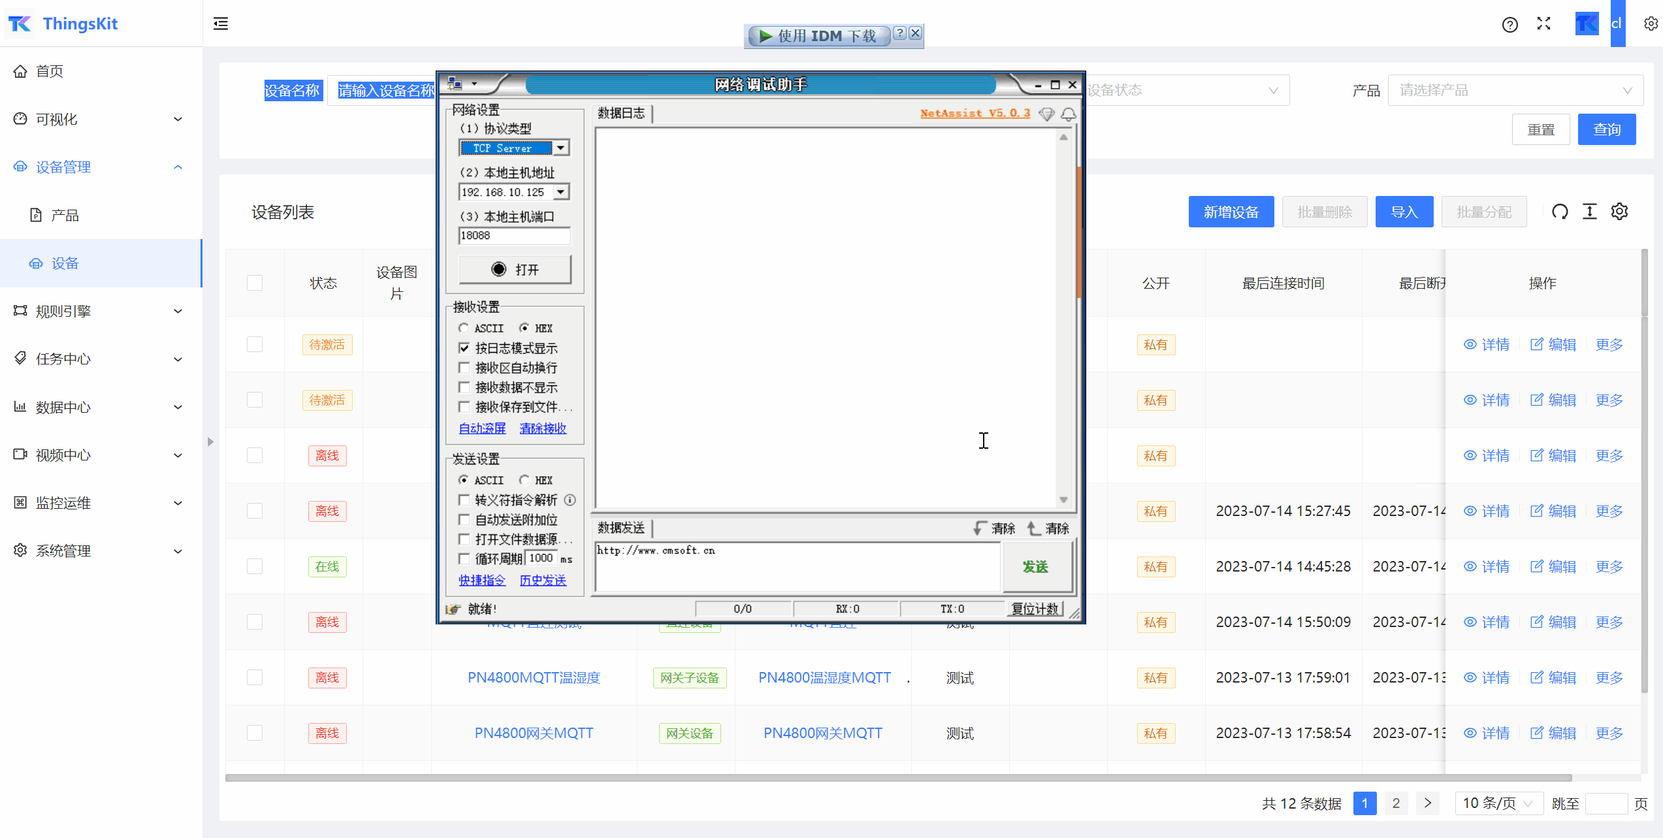The height and width of the screenshot is (838, 1663).
Task: Enable 自动发送附加位 checkbox
Action: [464, 520]
